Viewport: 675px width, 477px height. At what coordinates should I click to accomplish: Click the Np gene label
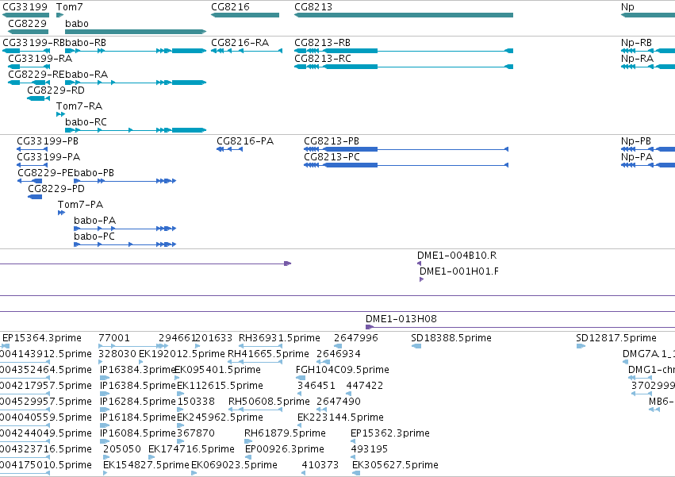click(x=627, y=7)
